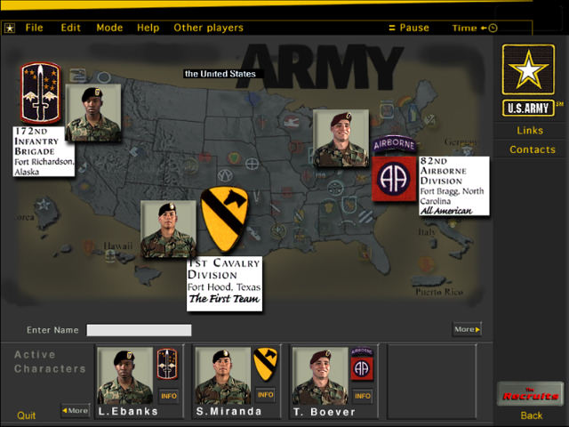Click the star icon left of File menu

tap(9, 28)
